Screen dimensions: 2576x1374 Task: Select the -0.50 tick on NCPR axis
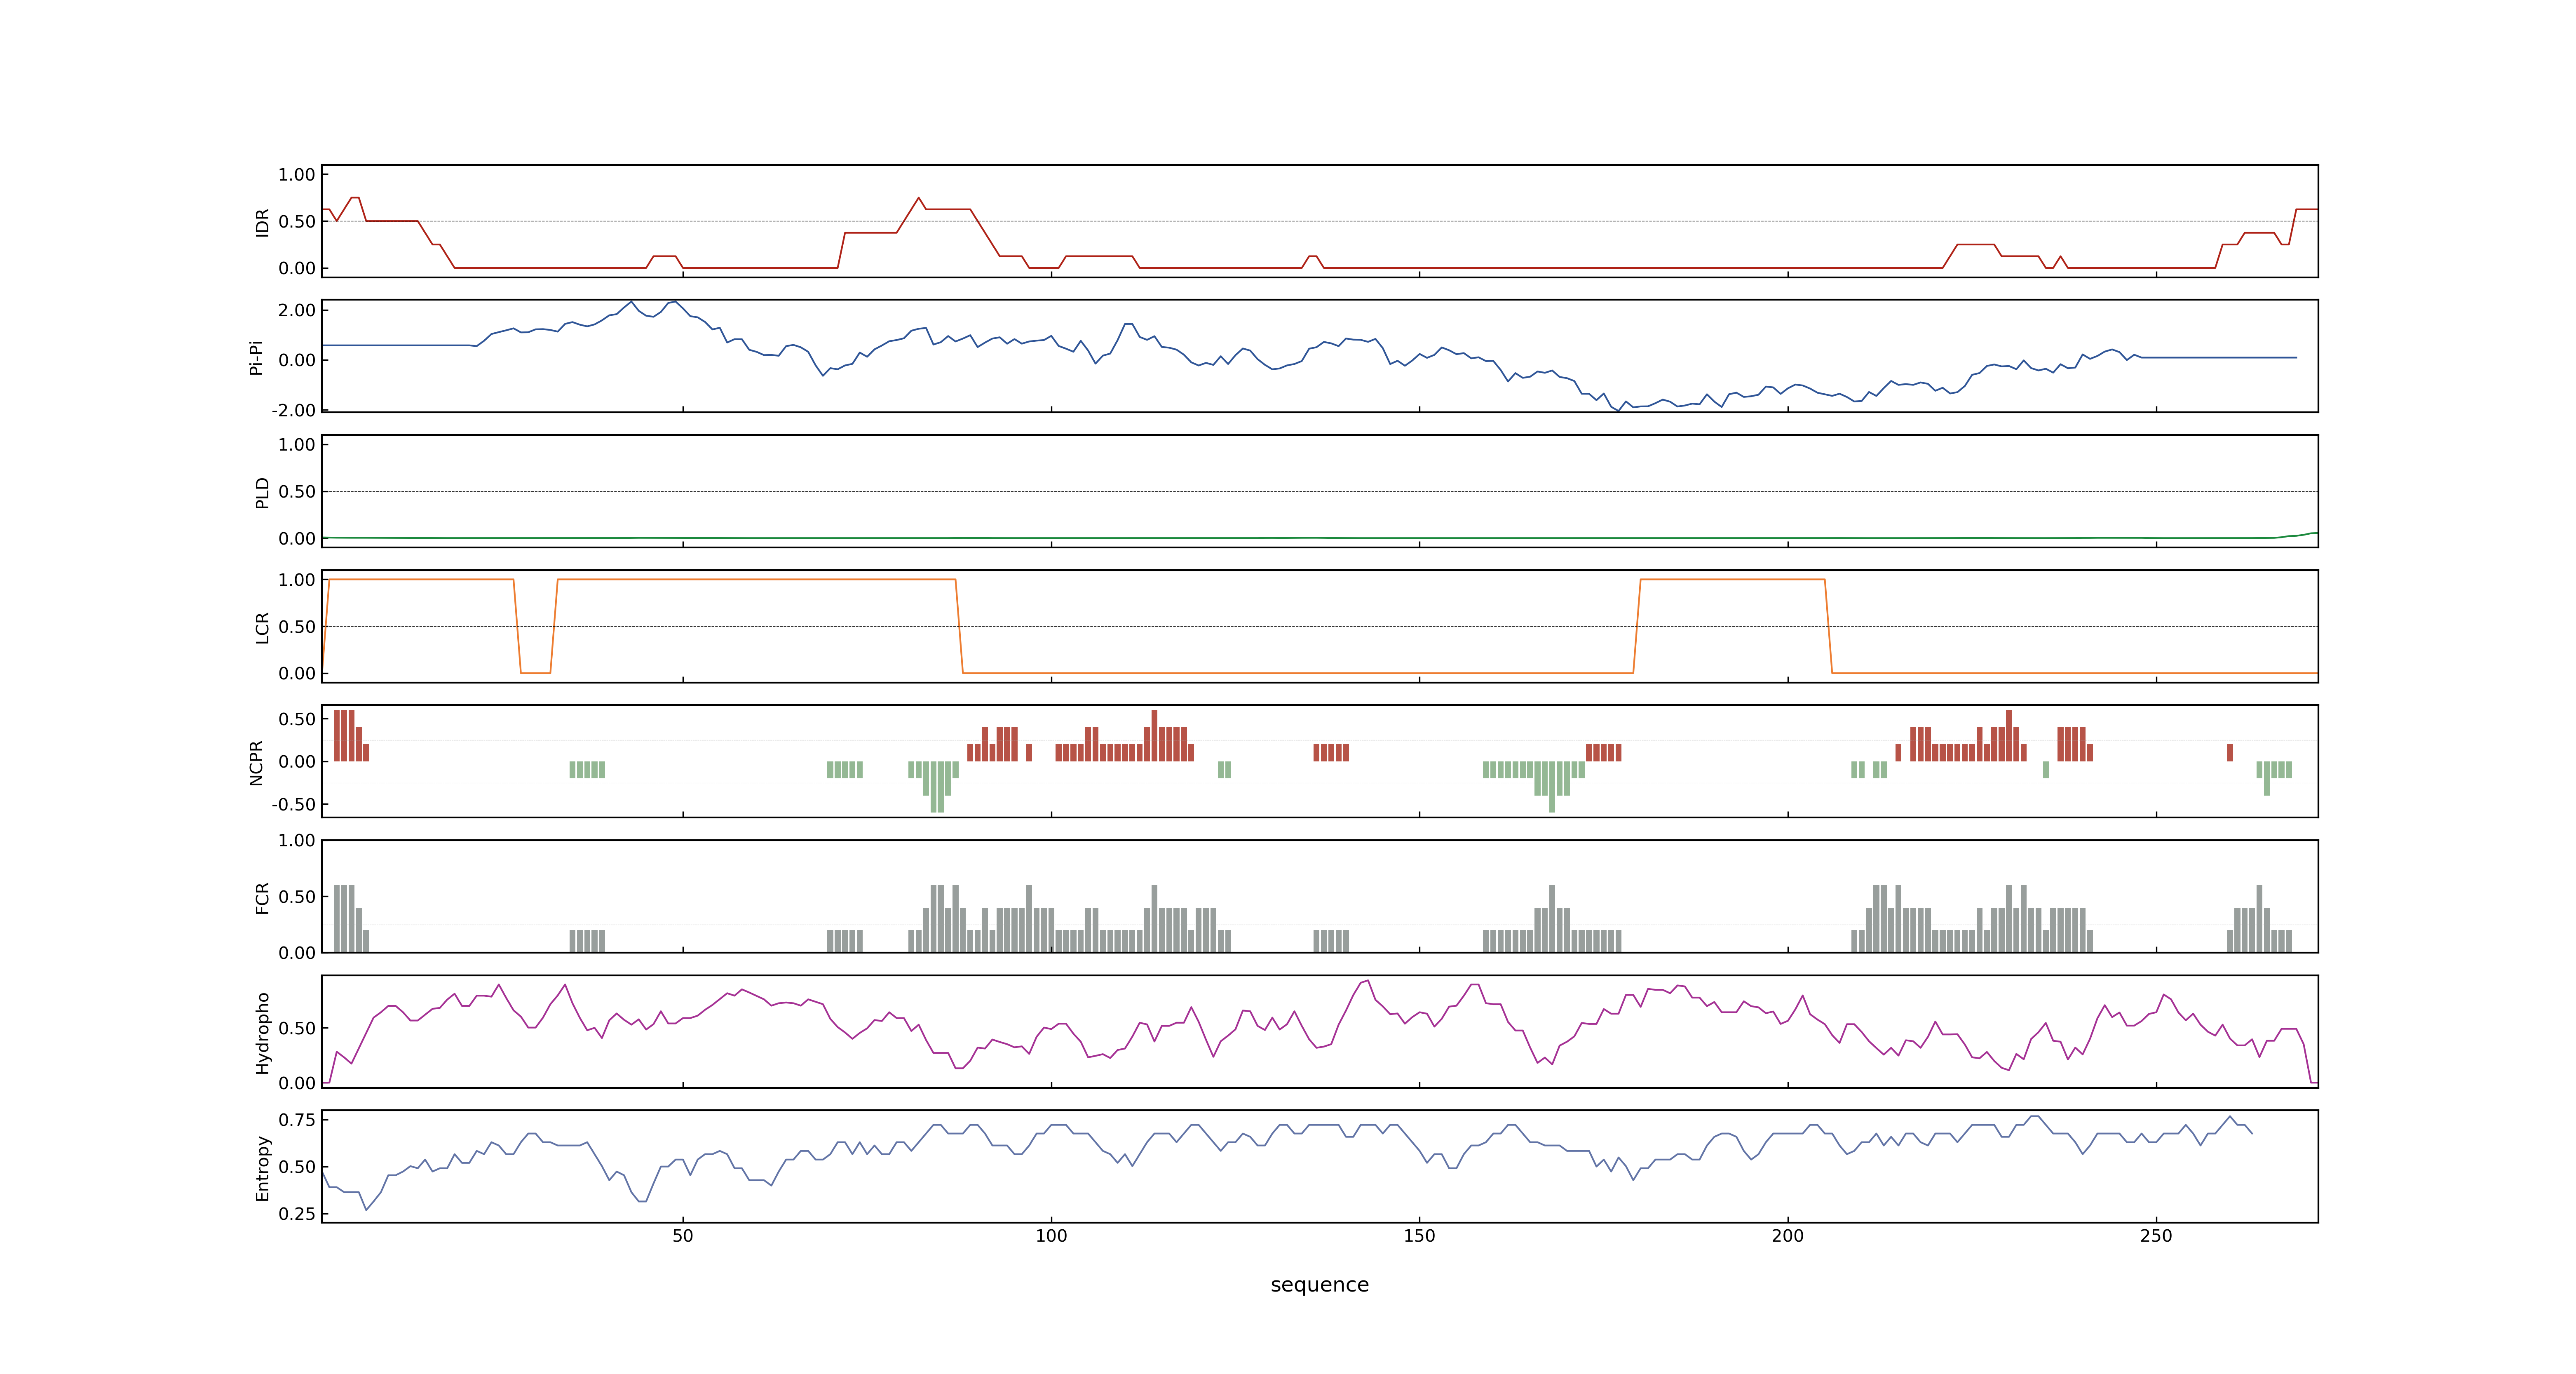point(293,804)
